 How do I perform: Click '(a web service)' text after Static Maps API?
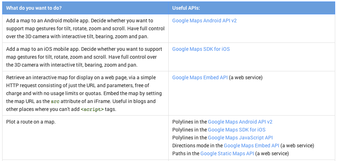(x=272, y=154)
